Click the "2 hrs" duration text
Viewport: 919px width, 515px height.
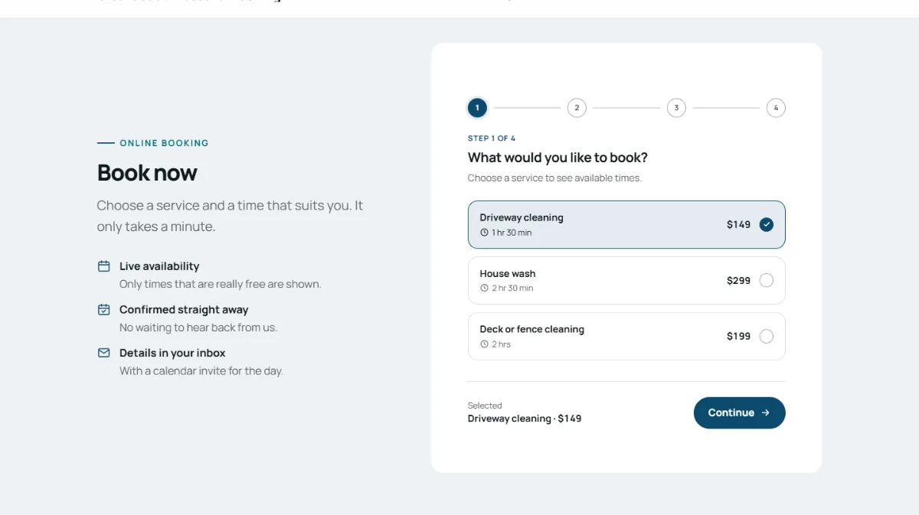501,344
